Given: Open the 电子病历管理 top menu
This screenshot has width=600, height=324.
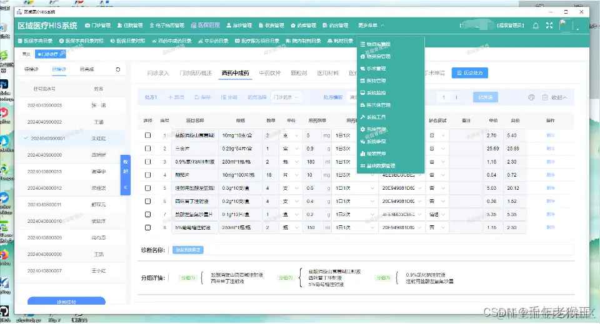Looking at the screenshot, I should [x=167, y=25].
